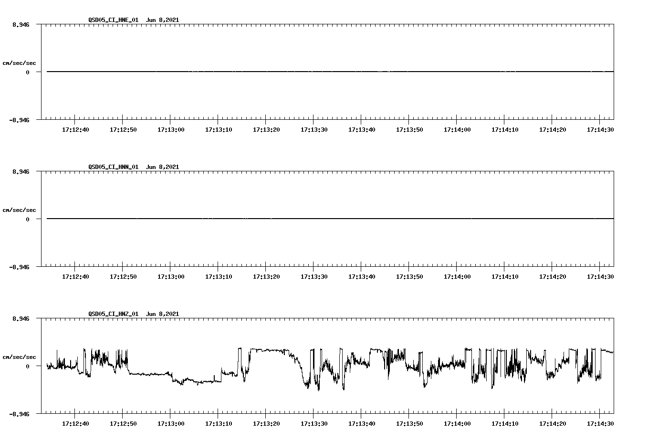Screen dimensions: 648x441
Task: Click the 17:14:00 time label on HNE plot
Action: click(x=457, y=130)
